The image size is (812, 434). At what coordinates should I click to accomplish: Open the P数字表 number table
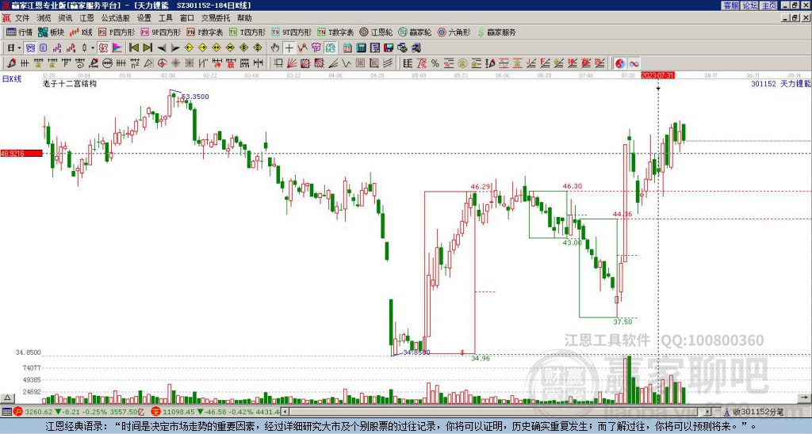(x=205, y=32)
